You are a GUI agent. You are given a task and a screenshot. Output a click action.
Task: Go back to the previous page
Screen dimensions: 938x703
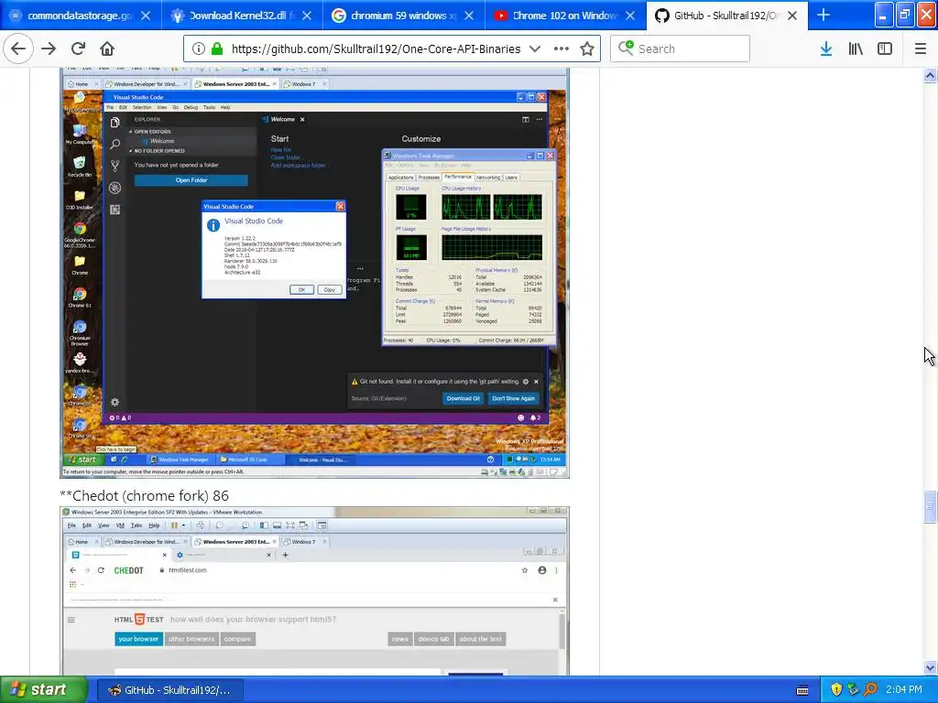click(x=18, y=49)
